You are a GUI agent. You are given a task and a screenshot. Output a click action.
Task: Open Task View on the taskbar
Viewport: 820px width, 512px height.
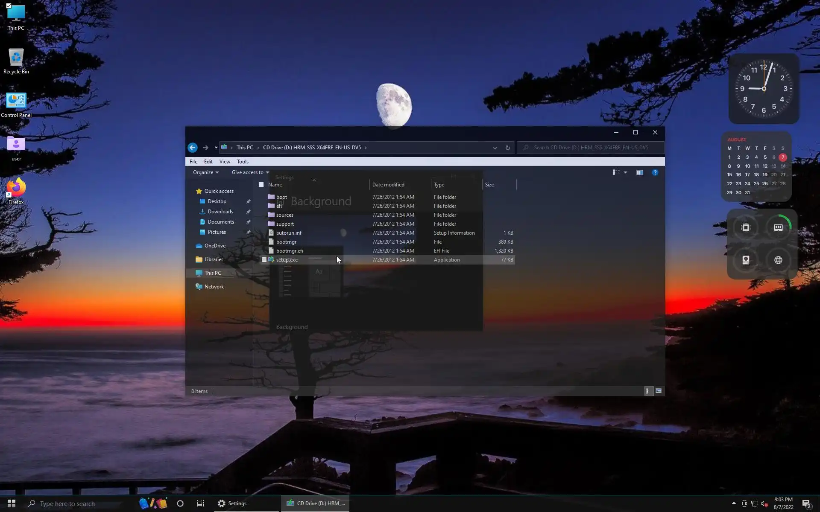click(200, 503)
